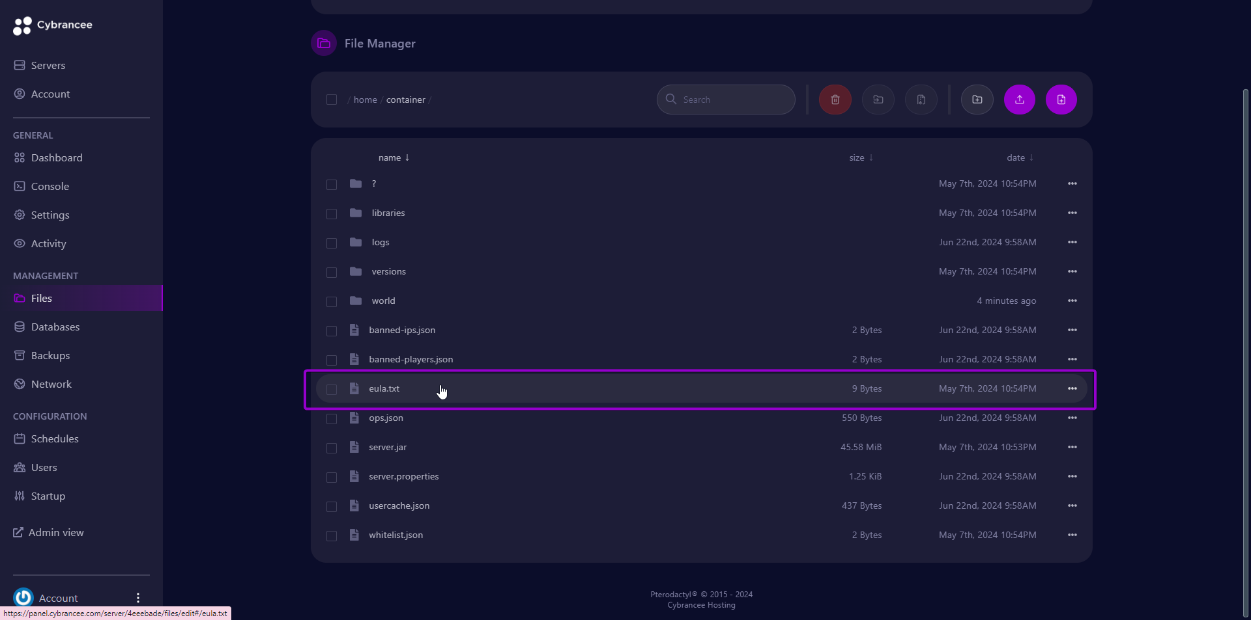Open the Cybrancee logo home link
The width and height of the screenshot is (1251, 620).
(53, 25)
